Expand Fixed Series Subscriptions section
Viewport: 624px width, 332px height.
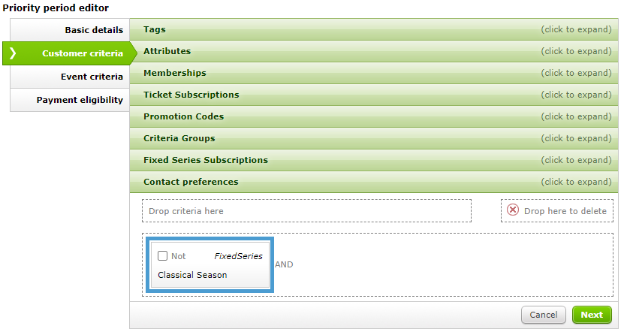tap(374, 160)
